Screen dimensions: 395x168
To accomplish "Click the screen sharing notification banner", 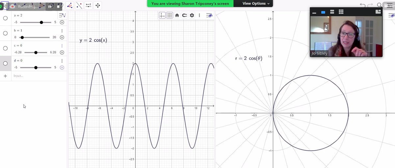I will click(x=190, y=3).
